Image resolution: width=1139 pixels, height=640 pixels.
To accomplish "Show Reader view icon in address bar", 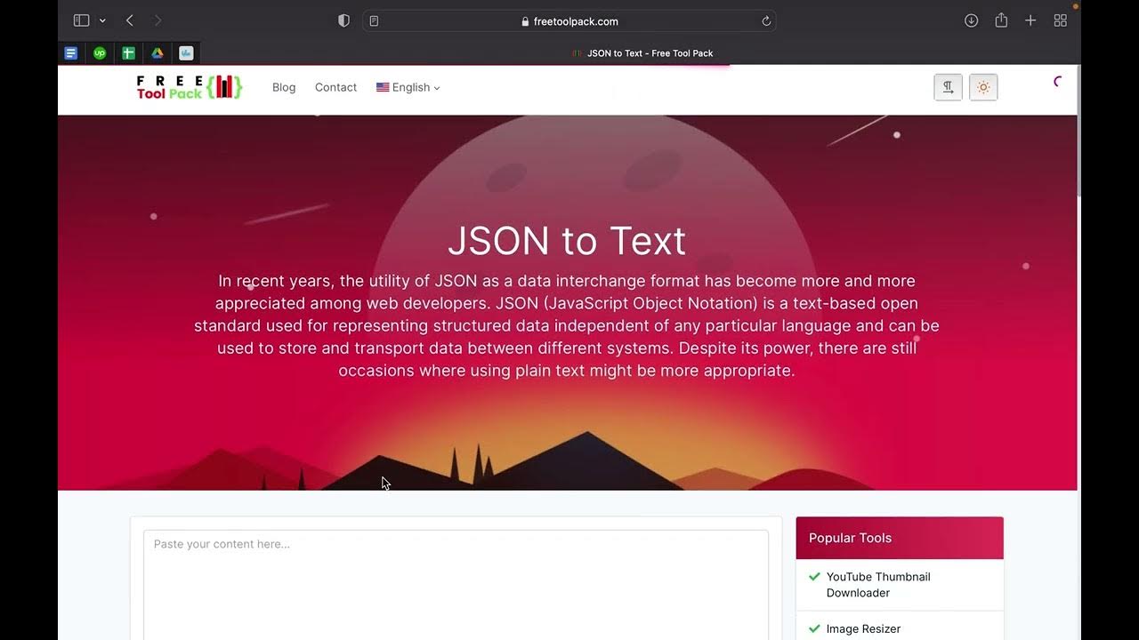I will click(x=374, y=21).
